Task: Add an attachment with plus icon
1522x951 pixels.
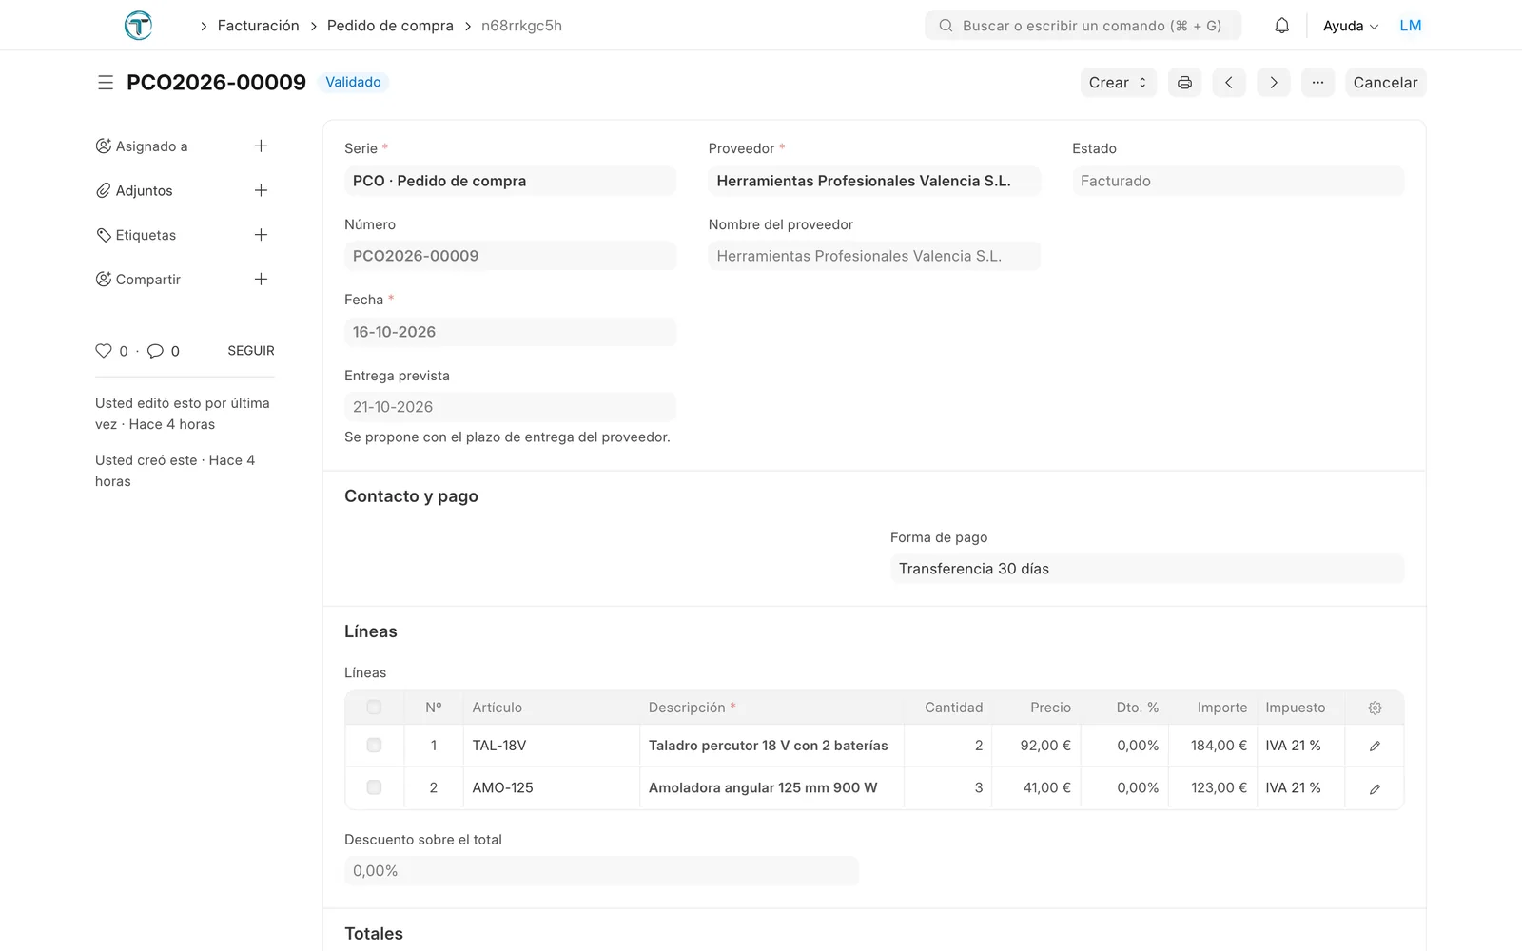Action: coord(261,190)
